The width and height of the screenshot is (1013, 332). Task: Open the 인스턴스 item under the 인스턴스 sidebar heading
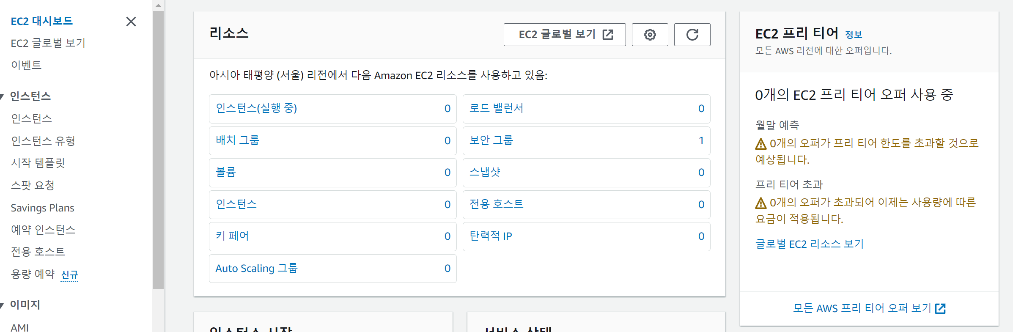point(32,119)
